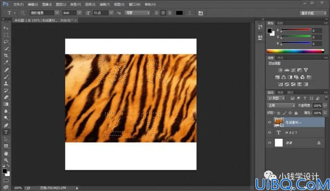Screen dimensions: 330x191
Task: Open the Layer menu
Action: click(x=61, y=4)
